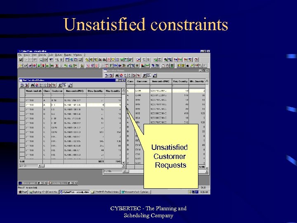Open the Options menu
Image resolution: width=297 pixels, height=223 pixels.
pyautogui.click(x=59, y=55)
